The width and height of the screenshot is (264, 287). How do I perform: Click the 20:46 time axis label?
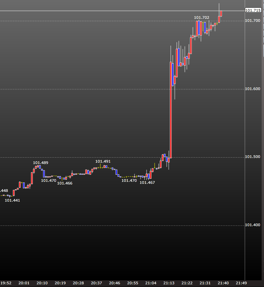click(114, 283)
